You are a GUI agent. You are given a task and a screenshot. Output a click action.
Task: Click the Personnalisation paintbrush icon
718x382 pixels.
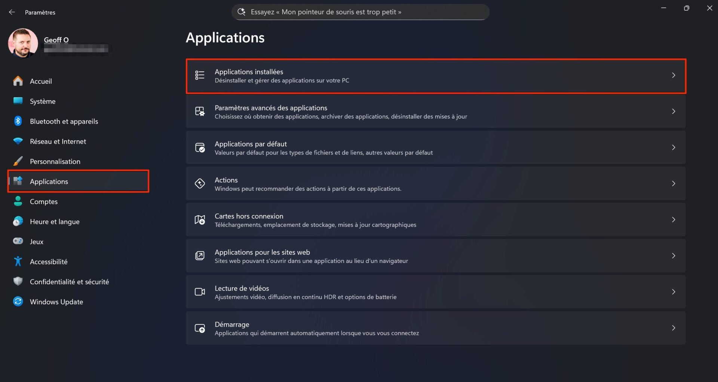tap(18, 161)
